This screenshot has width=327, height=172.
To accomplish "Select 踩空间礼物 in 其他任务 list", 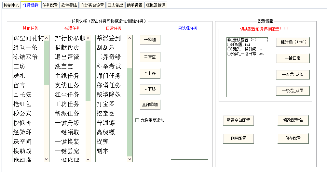I will pyautogui.click(x=28, y=38).
